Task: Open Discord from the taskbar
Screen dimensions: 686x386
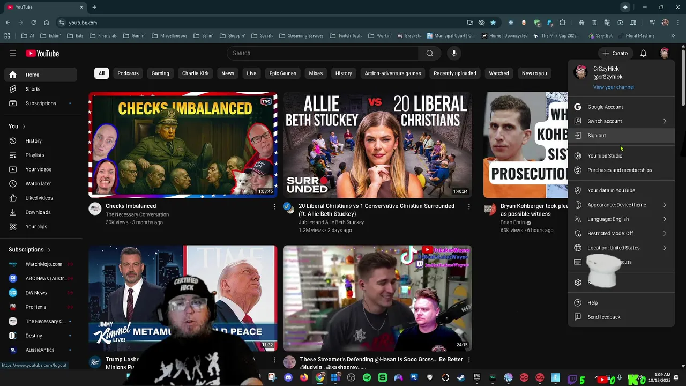Action: click(x=288, y=378)
